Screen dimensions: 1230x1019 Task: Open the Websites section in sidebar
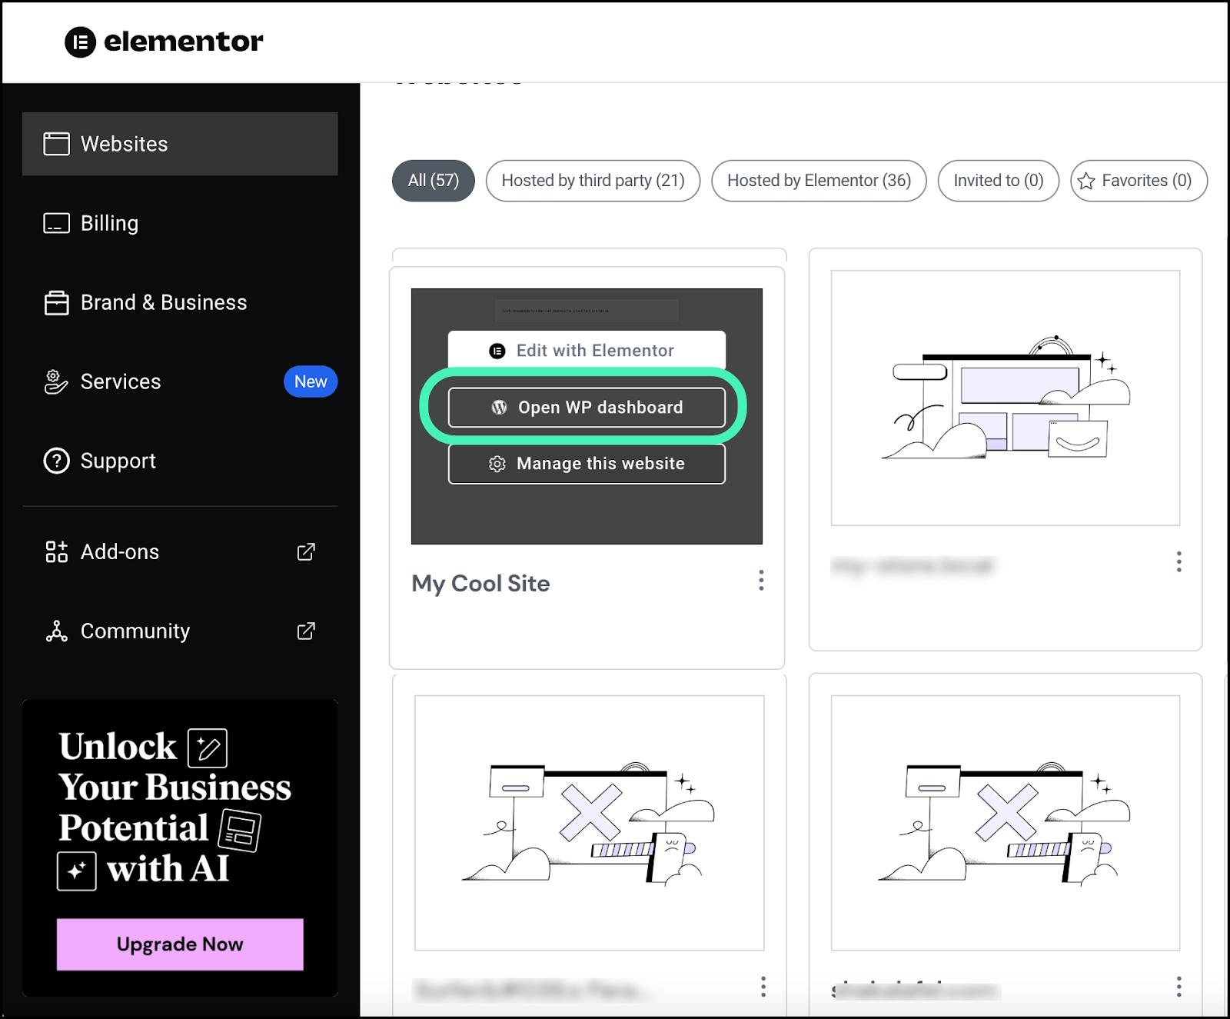tap(180, 144)
